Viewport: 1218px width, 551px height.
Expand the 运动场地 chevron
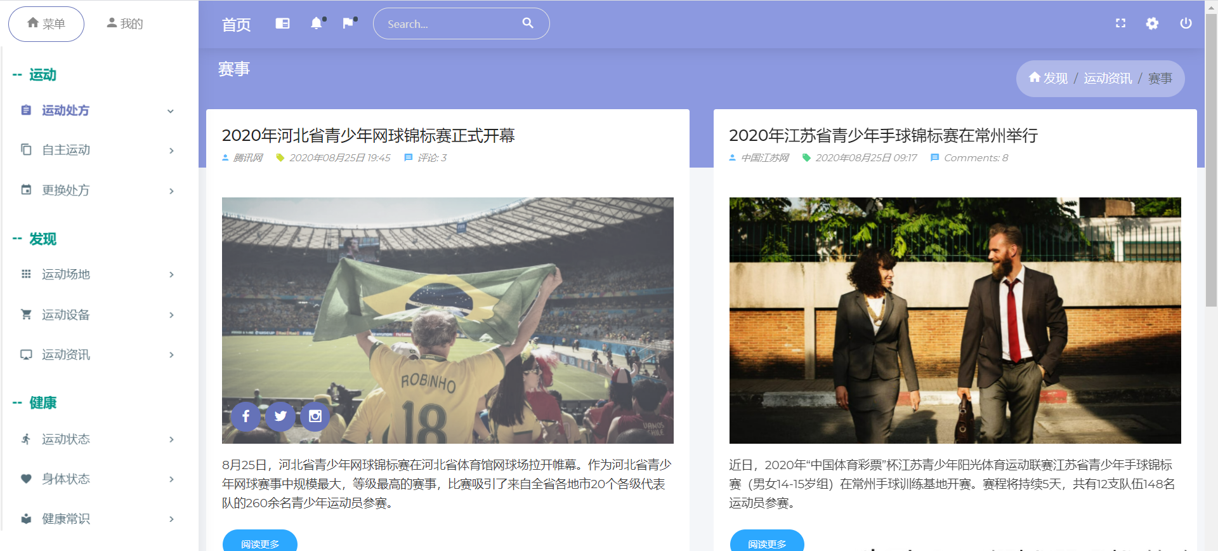click(171, 275)
